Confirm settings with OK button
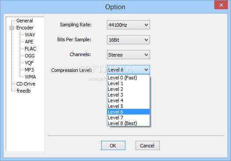Viewport: 231px width, 161px height. coord(113,146)
